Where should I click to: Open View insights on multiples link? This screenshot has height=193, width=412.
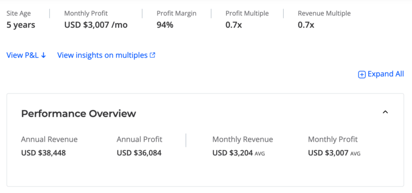(x=106, y=55)
